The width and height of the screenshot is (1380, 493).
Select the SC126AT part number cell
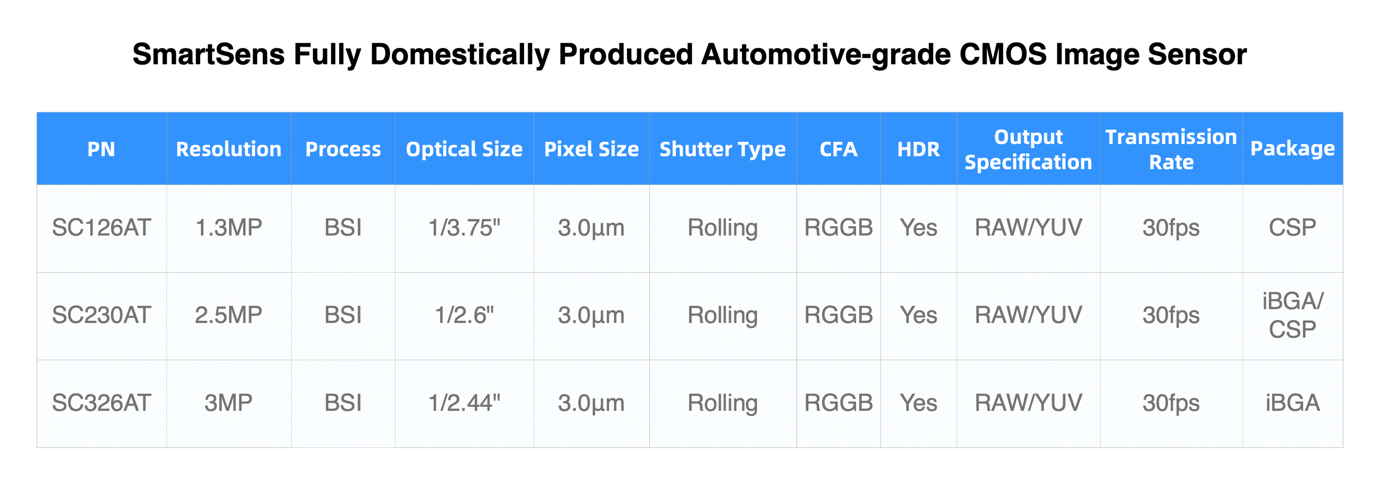click(x=101, y=228)
